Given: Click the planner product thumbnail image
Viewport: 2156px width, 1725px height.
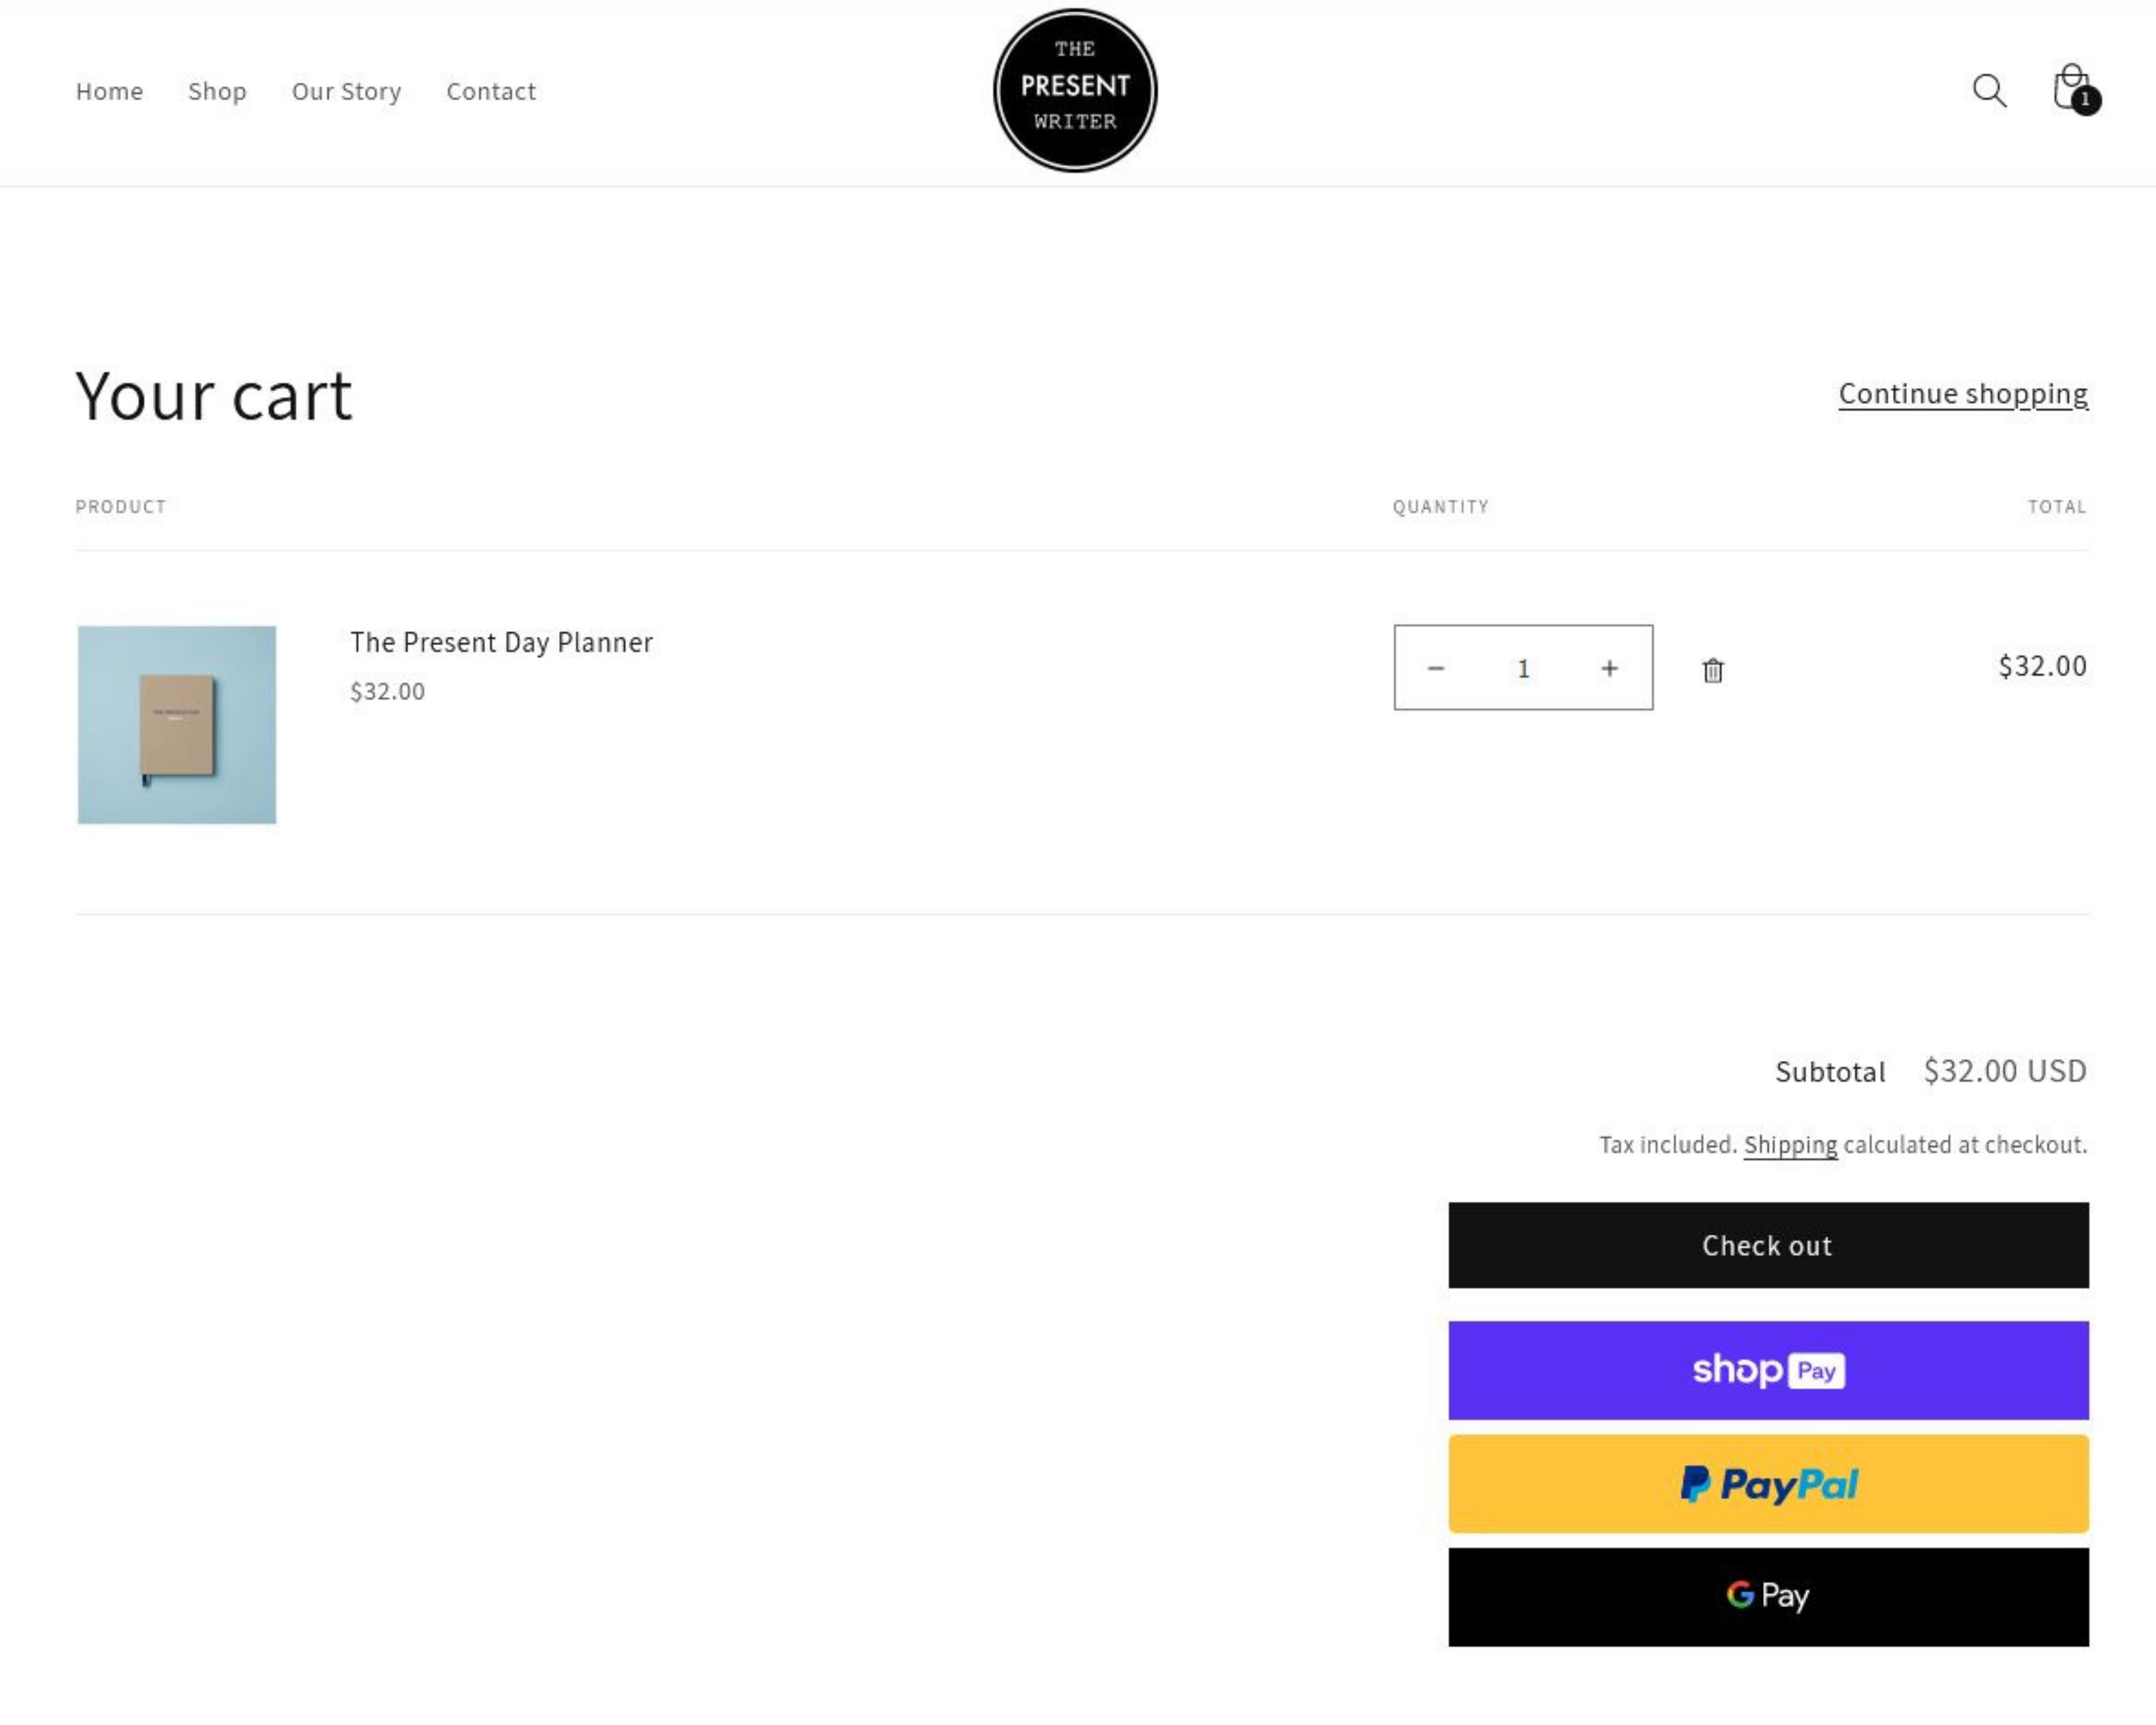Looking at the screenshot, I should (x=177, y=725).
